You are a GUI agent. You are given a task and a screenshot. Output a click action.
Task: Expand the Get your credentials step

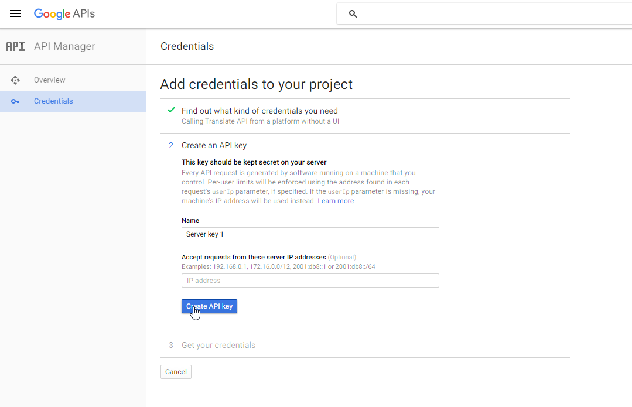tap(218, 345)
